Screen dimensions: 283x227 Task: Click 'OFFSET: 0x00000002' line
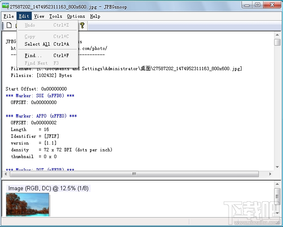click(33, 123)
